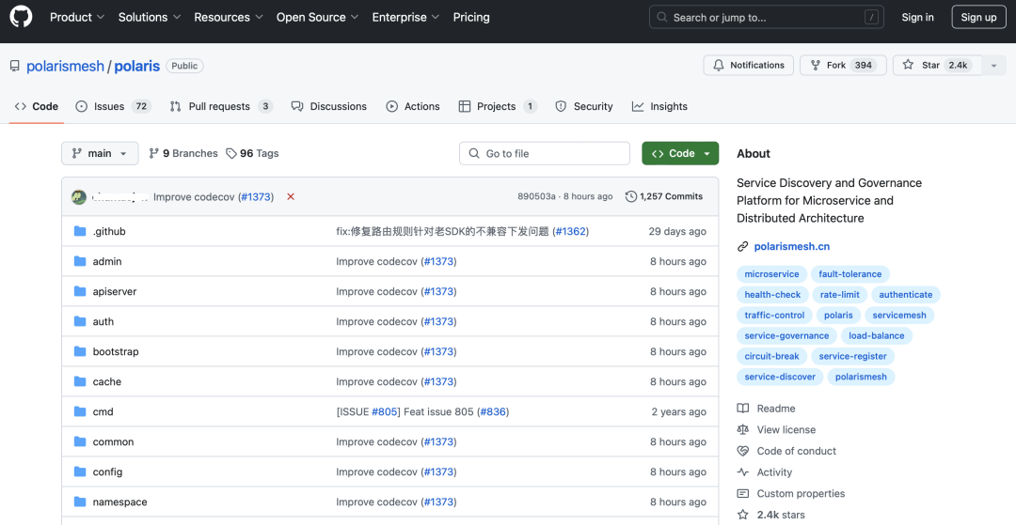Viewport: 1016px width, 525px height.
Task: Click the rate-limit topic tag
Action: (840, 295)
